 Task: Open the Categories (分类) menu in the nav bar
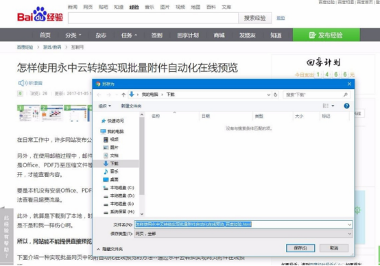pyautogui.click(x=73, y=36)
